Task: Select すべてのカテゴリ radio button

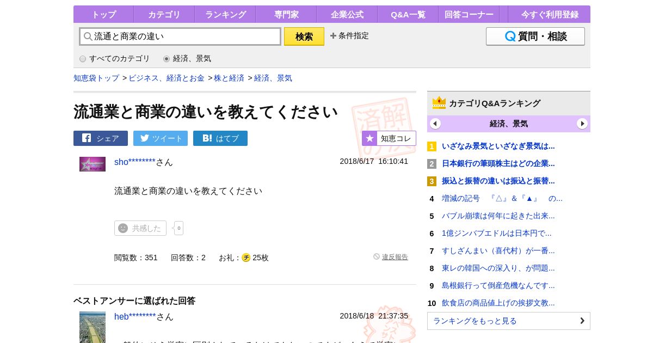Action: pos(83,59)
